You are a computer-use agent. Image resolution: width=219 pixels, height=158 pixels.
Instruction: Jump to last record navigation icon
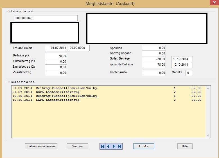(120, 146)
